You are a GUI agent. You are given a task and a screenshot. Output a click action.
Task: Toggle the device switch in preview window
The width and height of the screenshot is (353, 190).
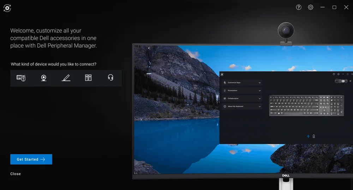341,81
